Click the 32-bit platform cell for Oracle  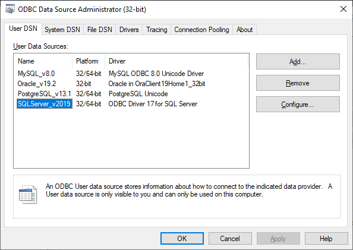(84, 84)
